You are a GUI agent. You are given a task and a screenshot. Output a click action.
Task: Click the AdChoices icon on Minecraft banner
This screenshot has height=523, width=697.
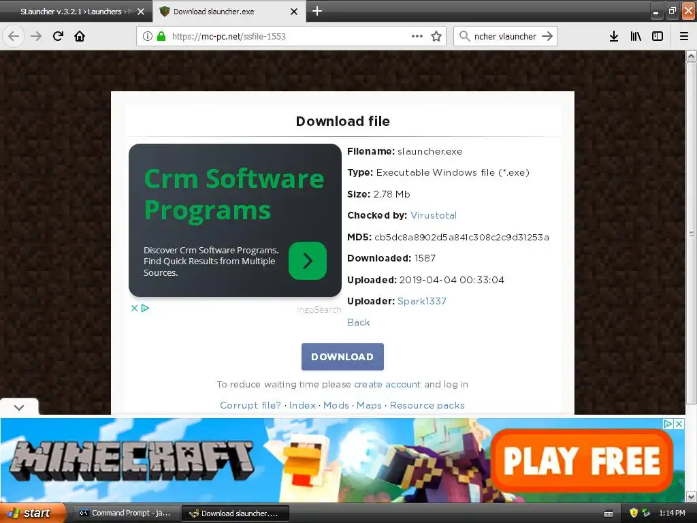pyautogui.click(x=668, y=424)
